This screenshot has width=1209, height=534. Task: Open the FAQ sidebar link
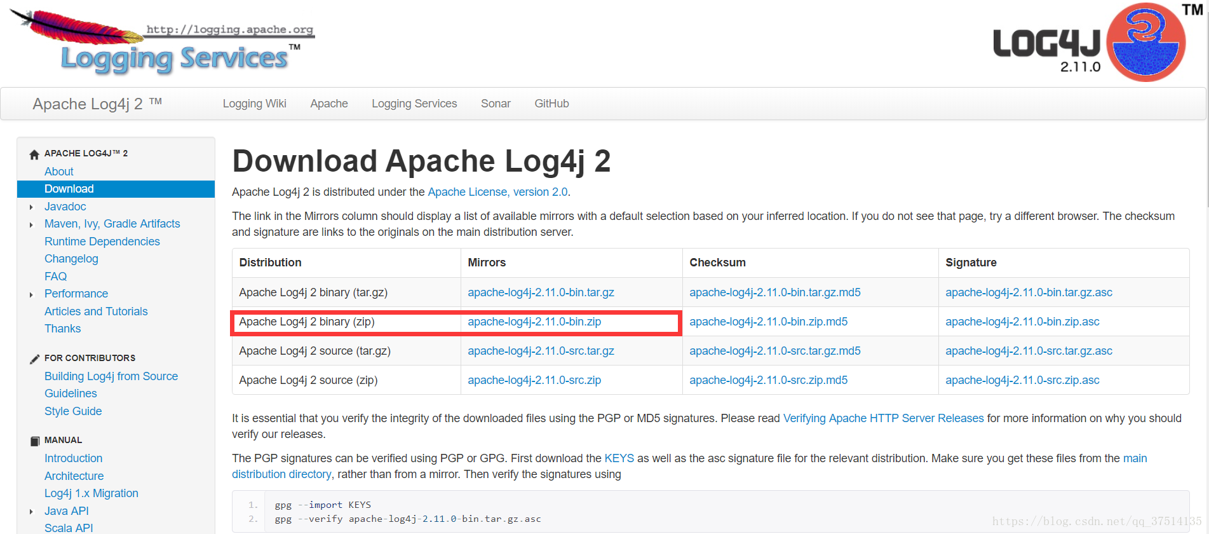55,277
